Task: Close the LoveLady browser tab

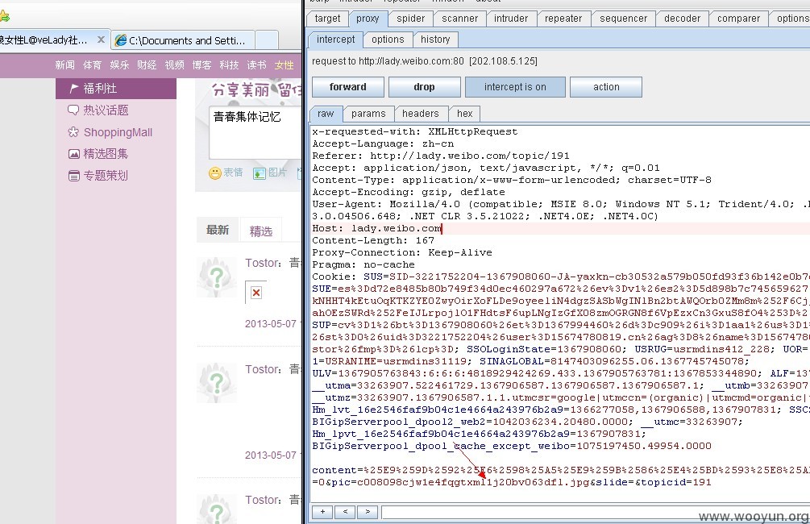Action: pos(101,40)
